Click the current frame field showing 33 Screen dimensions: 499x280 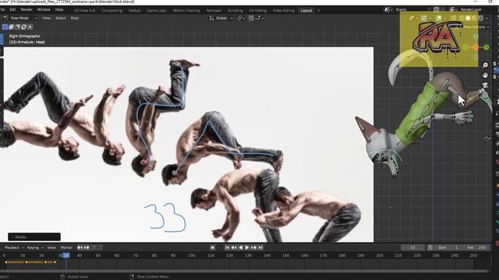pyautogui.click(x=412, y=247)
